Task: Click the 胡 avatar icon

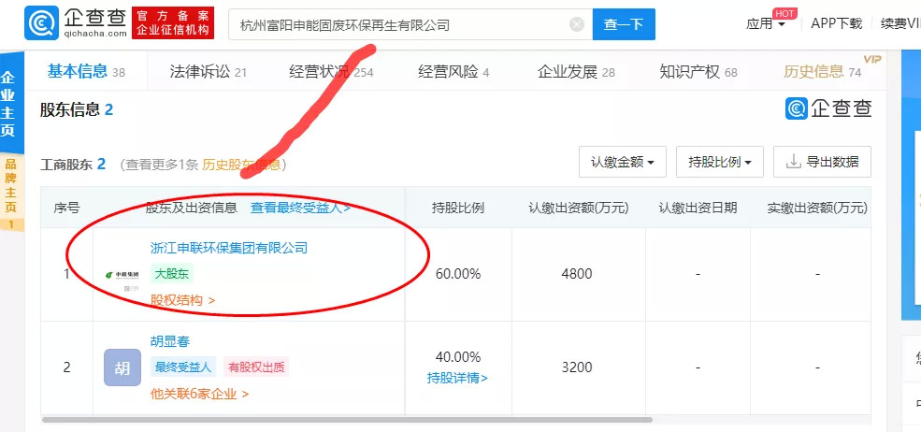Action: (x=122, y=367)
